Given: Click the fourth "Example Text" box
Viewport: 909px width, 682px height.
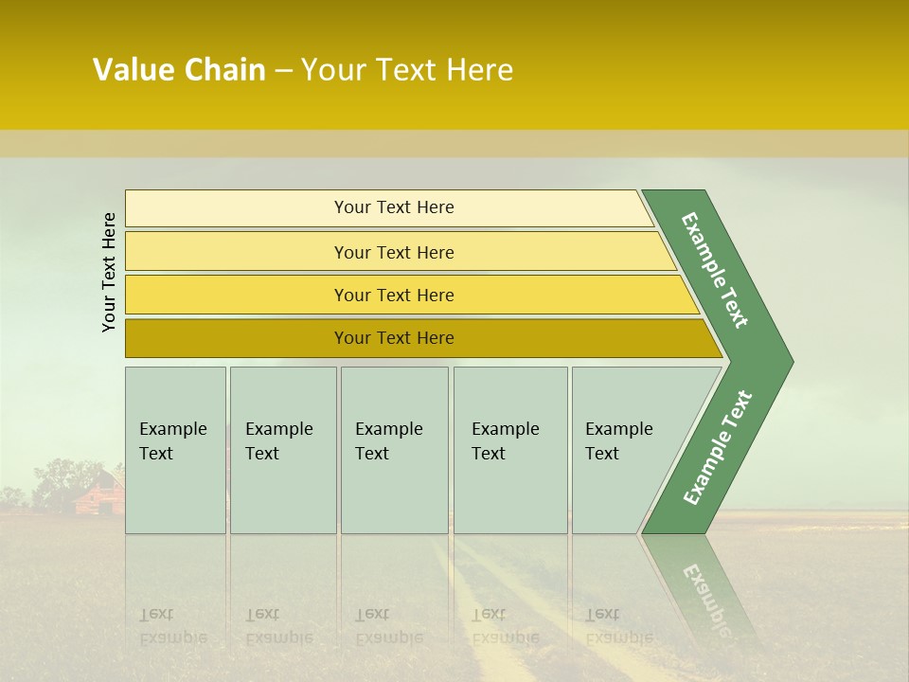Looking at the screenshot, I should (x=510, y=450).
